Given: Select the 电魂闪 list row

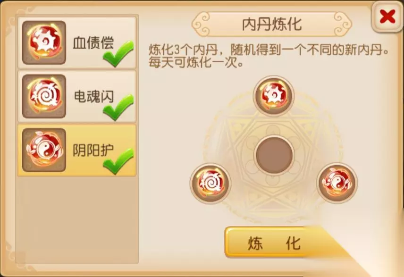Looking at the screenshot, I should [x=77, y=96].
